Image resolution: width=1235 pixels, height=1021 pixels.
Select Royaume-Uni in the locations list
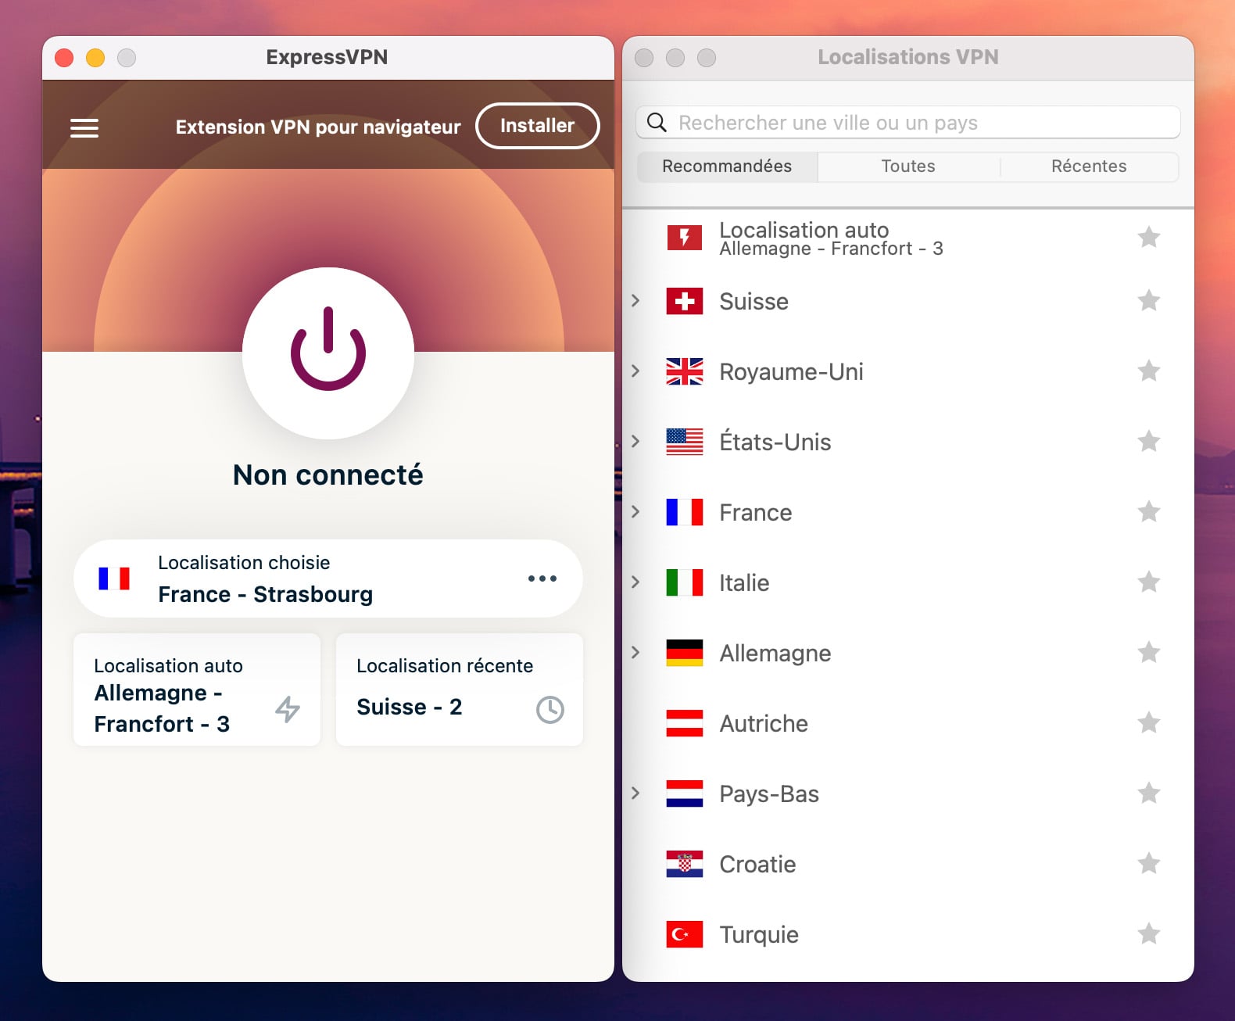pyautogui.click(x=908, y=371)
